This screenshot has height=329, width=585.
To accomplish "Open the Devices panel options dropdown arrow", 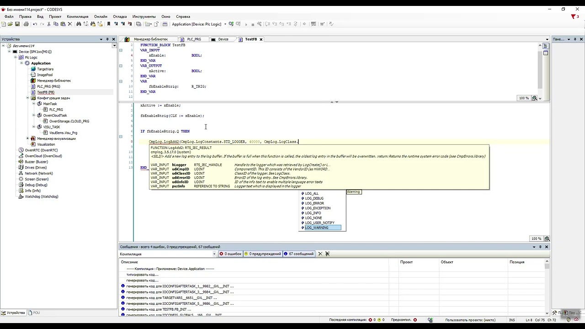I will [x=101, y=39].
